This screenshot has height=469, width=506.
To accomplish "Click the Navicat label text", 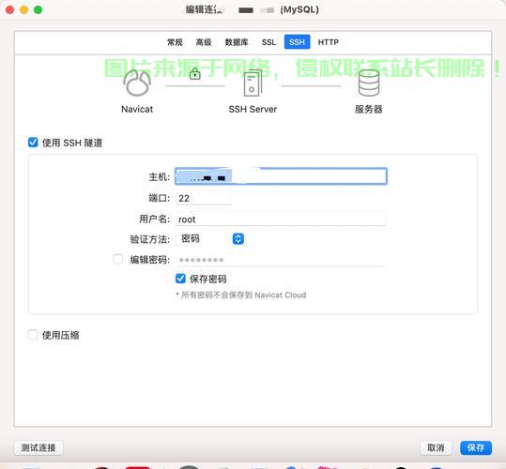I will [137, 109].
